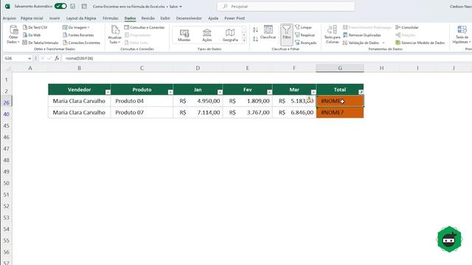The image size is (472, 265).
Task: Open Total column filter dropdown
Action: pos(361,92)
